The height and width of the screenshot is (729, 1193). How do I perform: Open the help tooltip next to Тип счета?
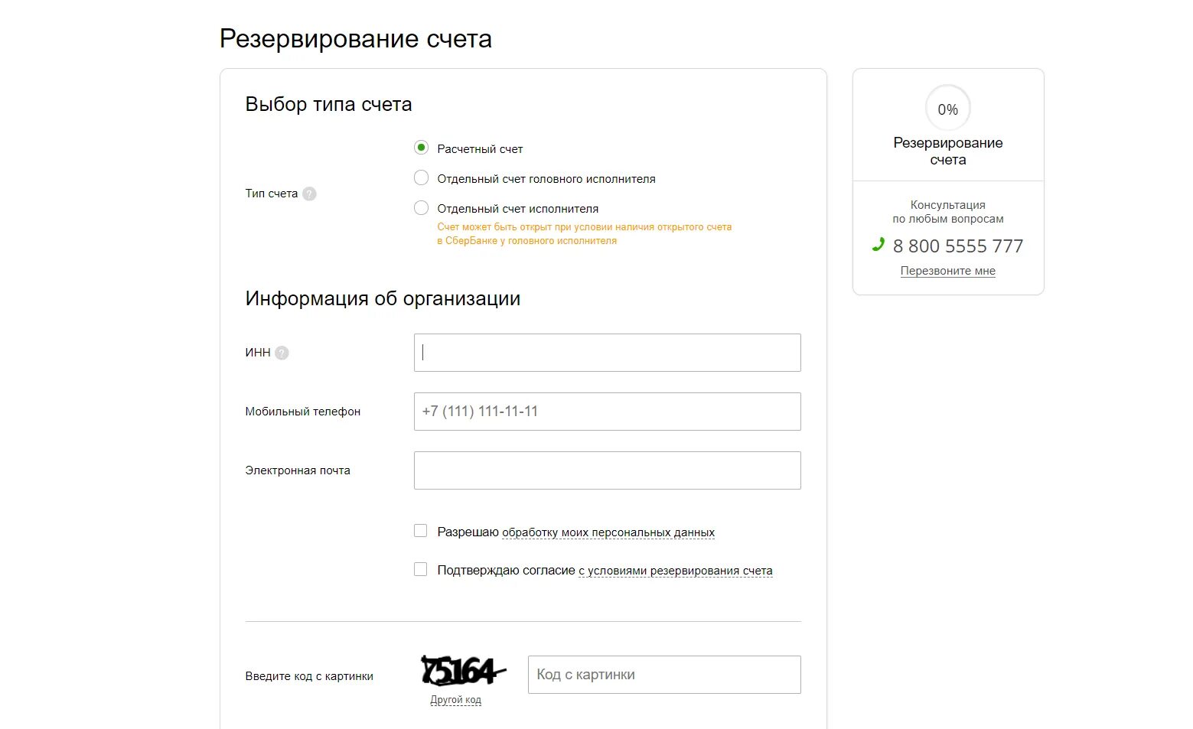coord(309,194)
